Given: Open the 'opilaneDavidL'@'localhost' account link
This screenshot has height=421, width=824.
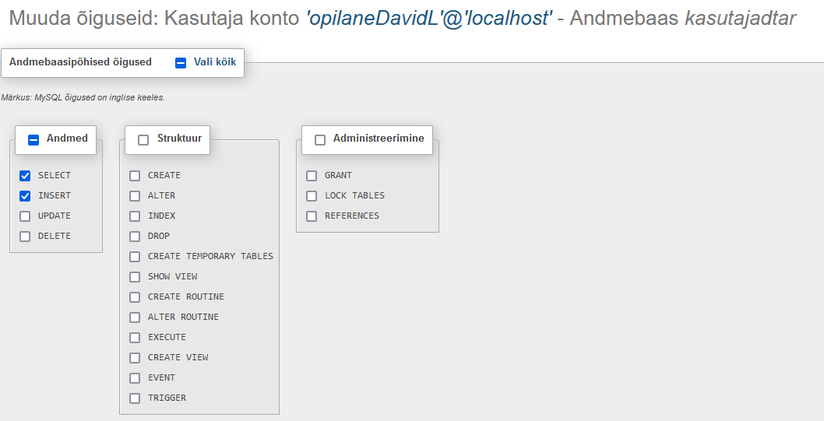Looking at the screenshot, I should (428, 19).
